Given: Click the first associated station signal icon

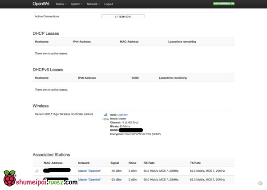Looking at the screenshot, I should (37, 170).
